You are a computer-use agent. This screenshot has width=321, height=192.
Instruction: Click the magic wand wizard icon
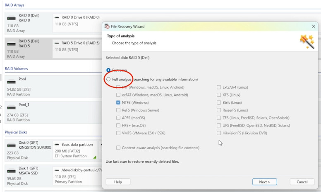[x=307, y=42]
